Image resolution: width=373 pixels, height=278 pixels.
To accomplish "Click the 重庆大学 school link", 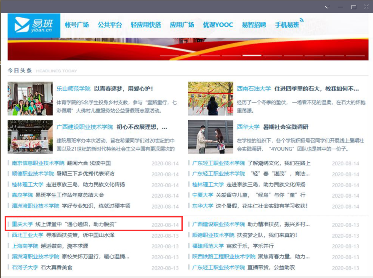I will pos(22,224).
